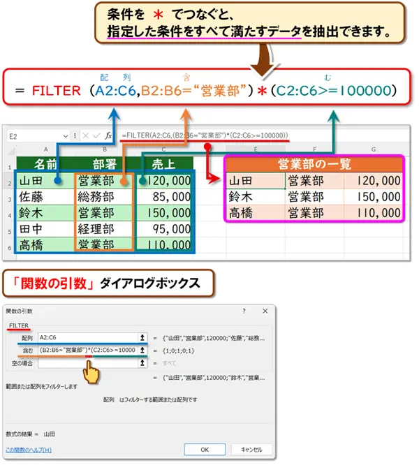Screen dimensions: 419x465
Task: Click the 配列 input field with A2:C6
Action: point(89,337)
